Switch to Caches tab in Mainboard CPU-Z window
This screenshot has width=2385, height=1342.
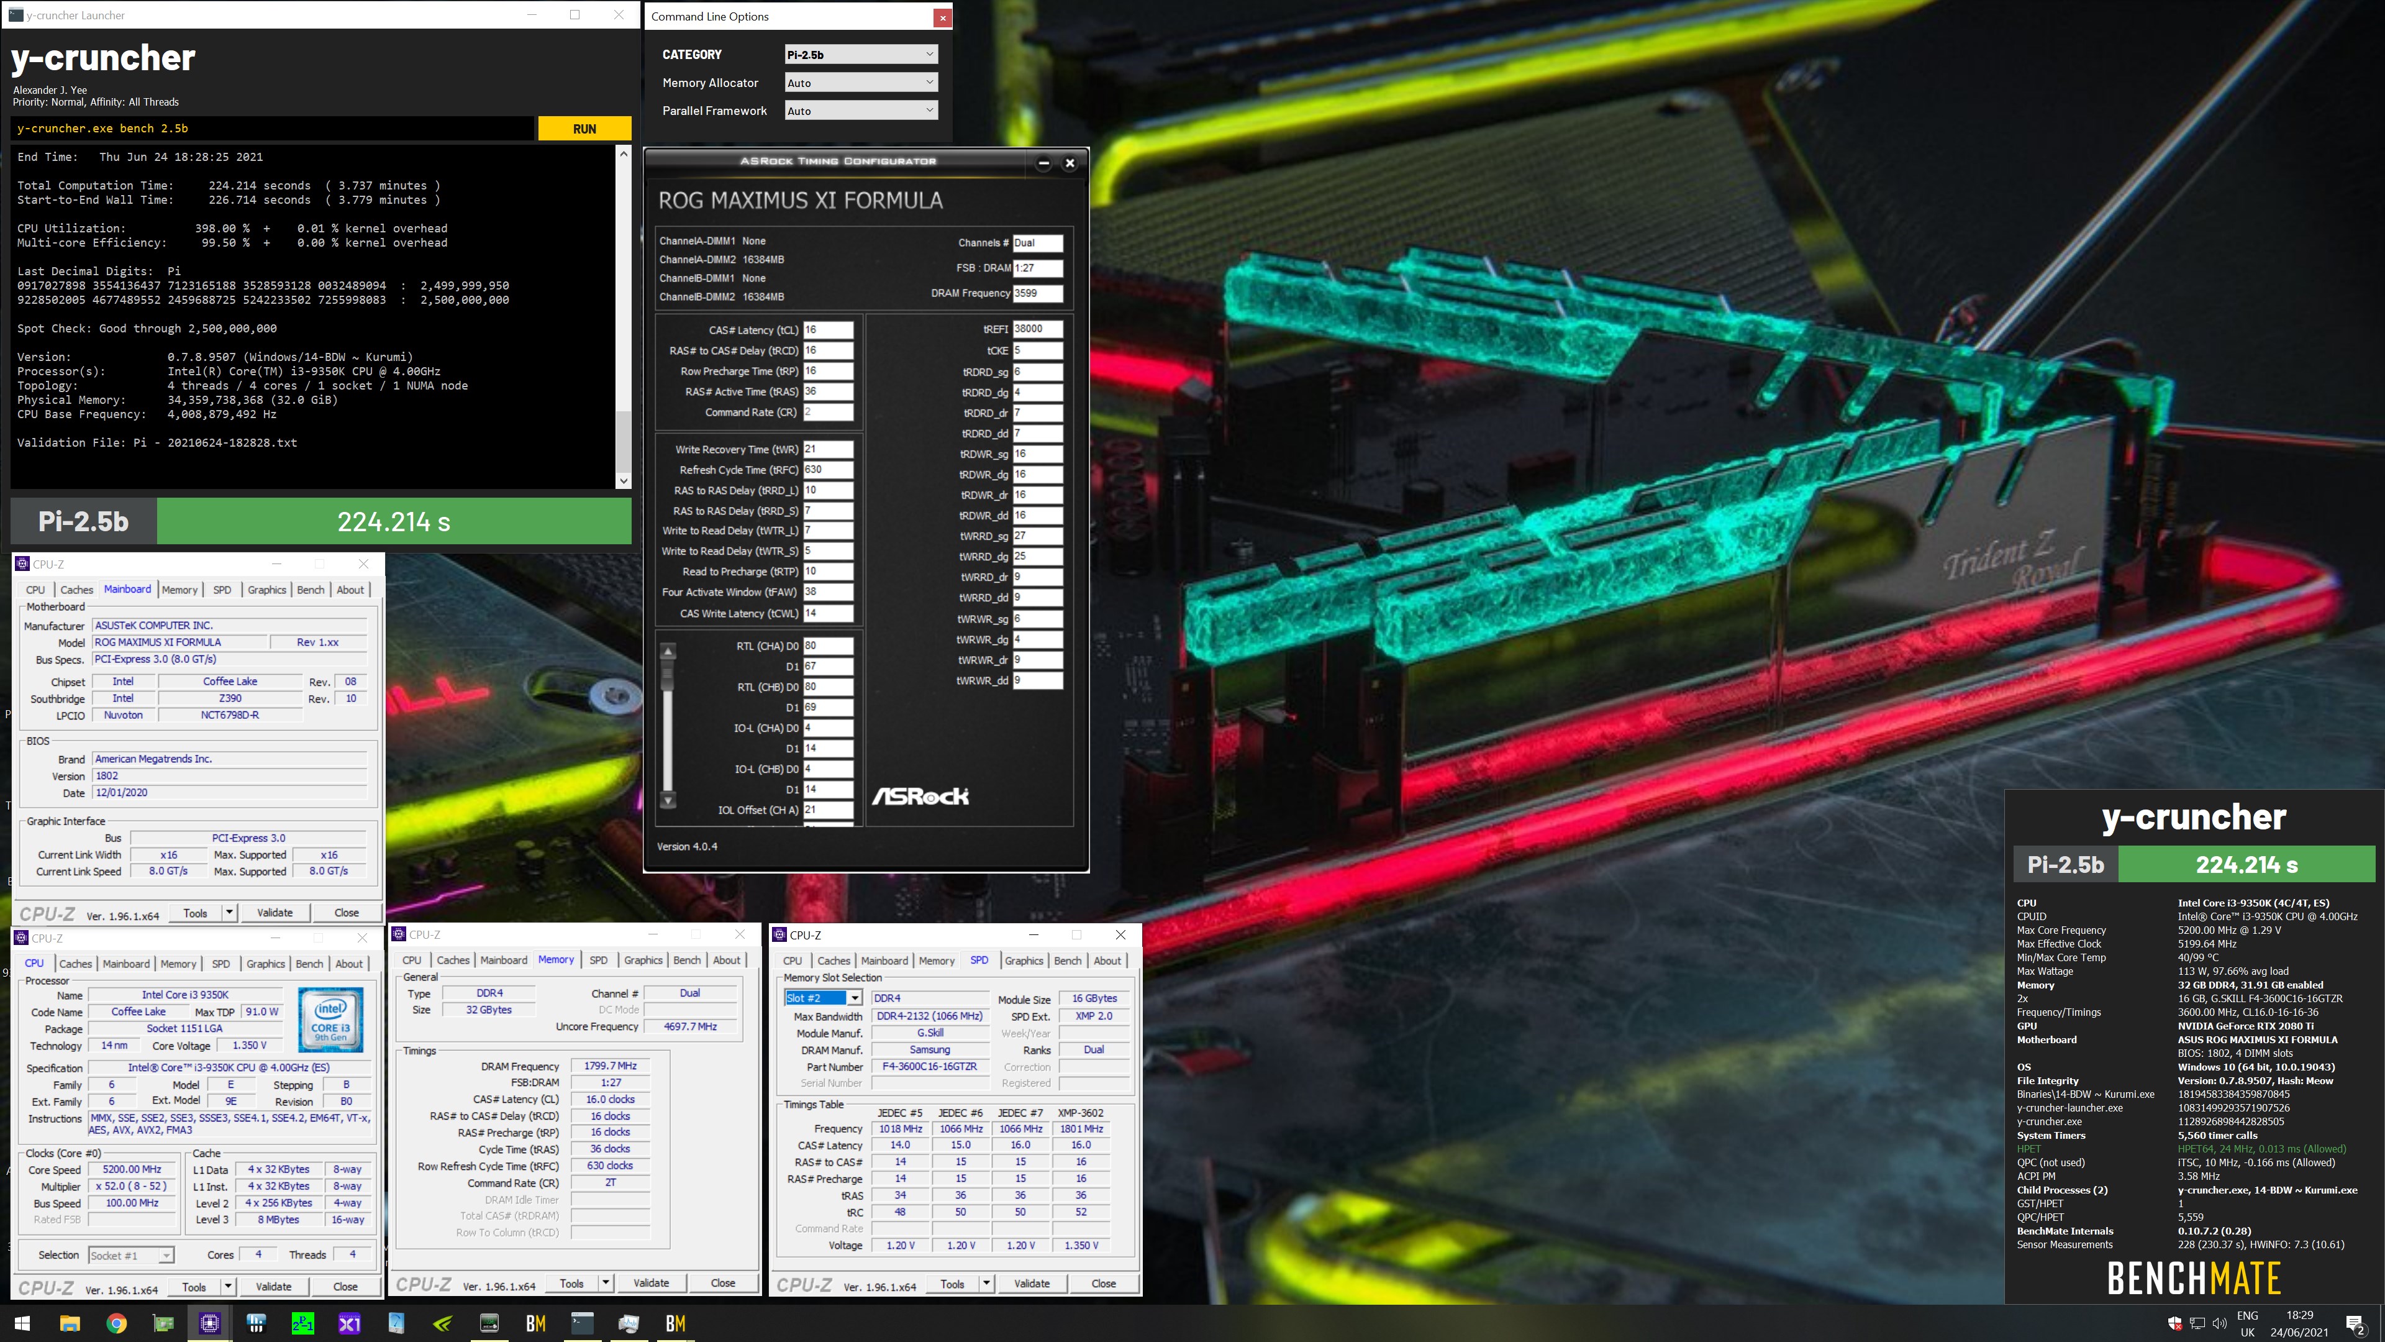click(77, 589)
